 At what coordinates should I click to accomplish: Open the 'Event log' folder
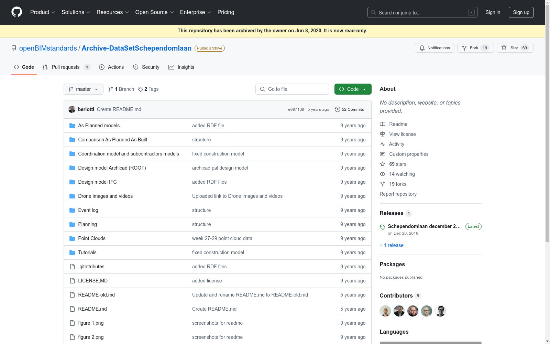tap(88, 210)
